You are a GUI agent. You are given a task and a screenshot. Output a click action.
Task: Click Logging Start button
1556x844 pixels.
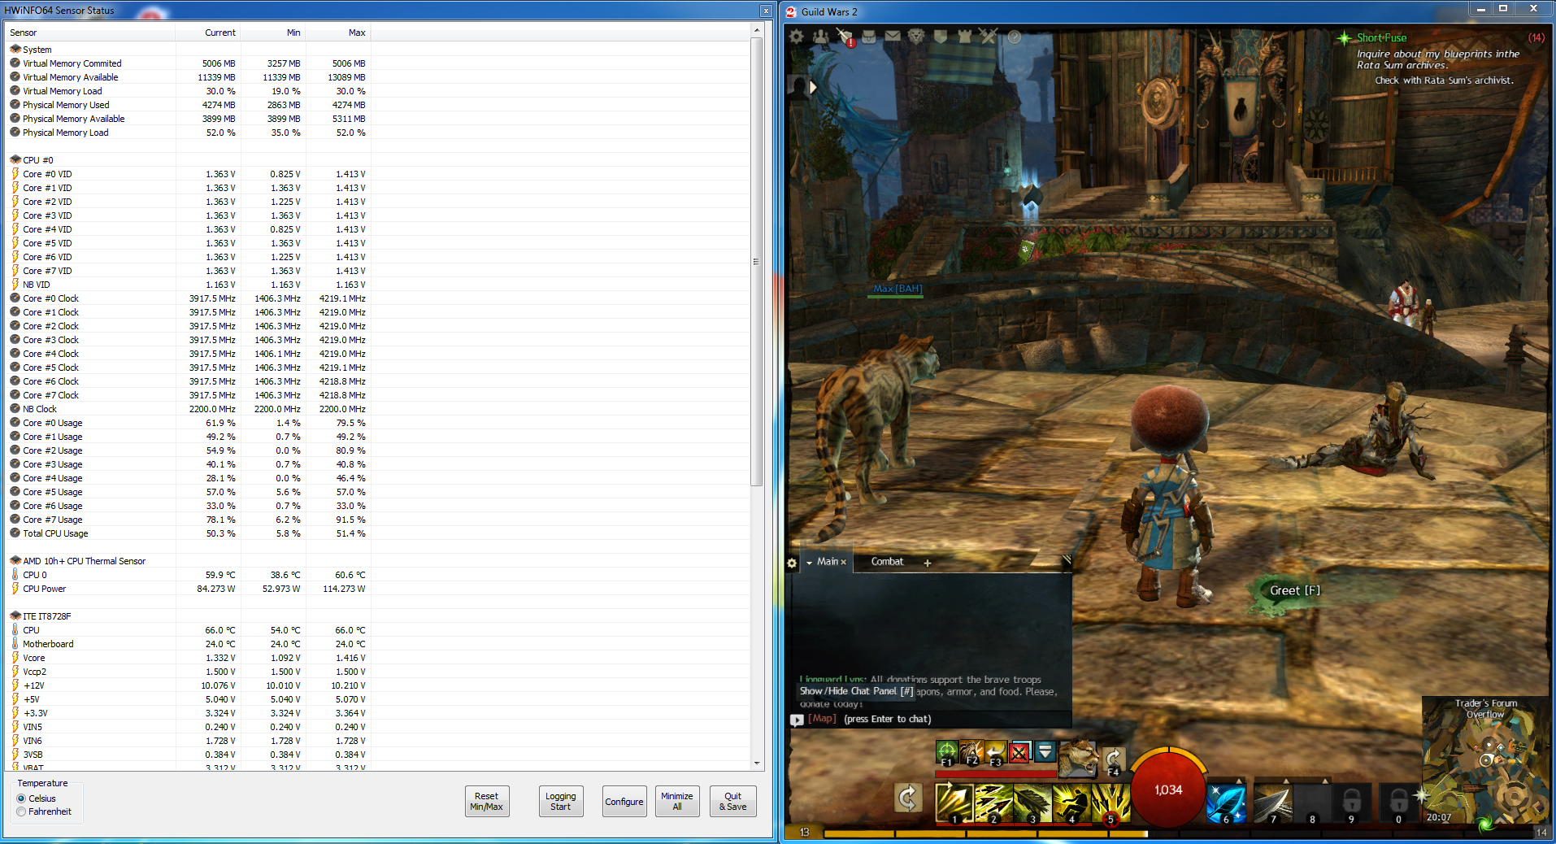[x=560, y=802]
